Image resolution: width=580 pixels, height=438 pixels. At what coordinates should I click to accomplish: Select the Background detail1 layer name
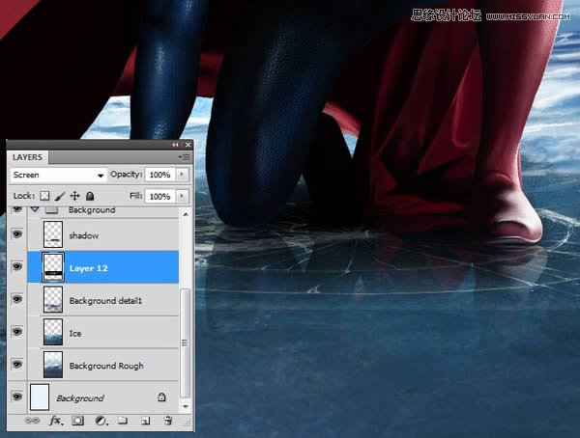105,301
